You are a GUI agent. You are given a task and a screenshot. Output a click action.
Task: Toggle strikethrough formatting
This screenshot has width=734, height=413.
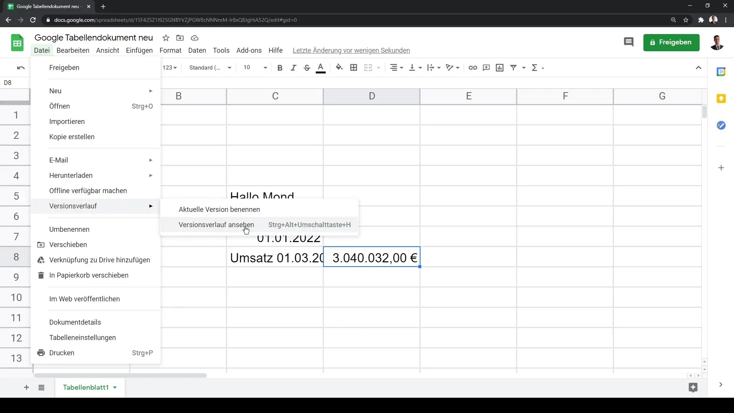pyautogui.click(x=307, y=68)
